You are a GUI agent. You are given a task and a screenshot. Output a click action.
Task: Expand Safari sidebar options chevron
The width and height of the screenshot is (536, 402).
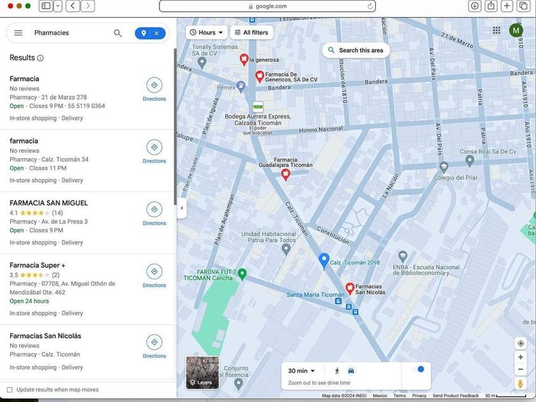[58, 6]
